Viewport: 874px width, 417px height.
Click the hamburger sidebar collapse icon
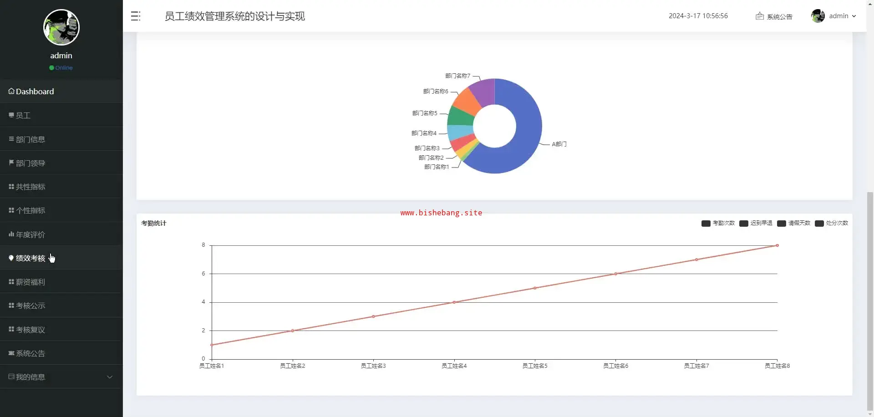point(136,16)
